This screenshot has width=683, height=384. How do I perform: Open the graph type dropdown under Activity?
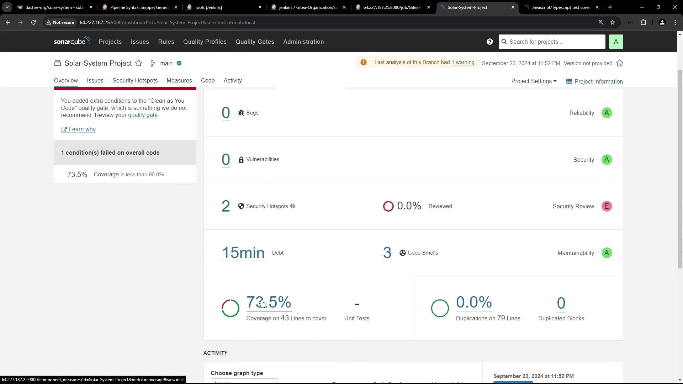click(244, 381)
